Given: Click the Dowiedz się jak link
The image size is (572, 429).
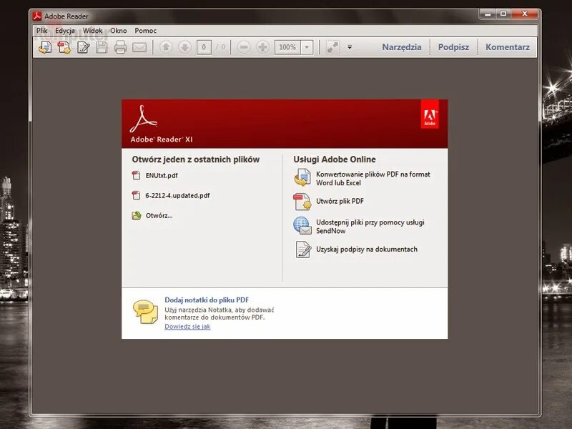Looking at the screenshot, I should click(187, 327).
